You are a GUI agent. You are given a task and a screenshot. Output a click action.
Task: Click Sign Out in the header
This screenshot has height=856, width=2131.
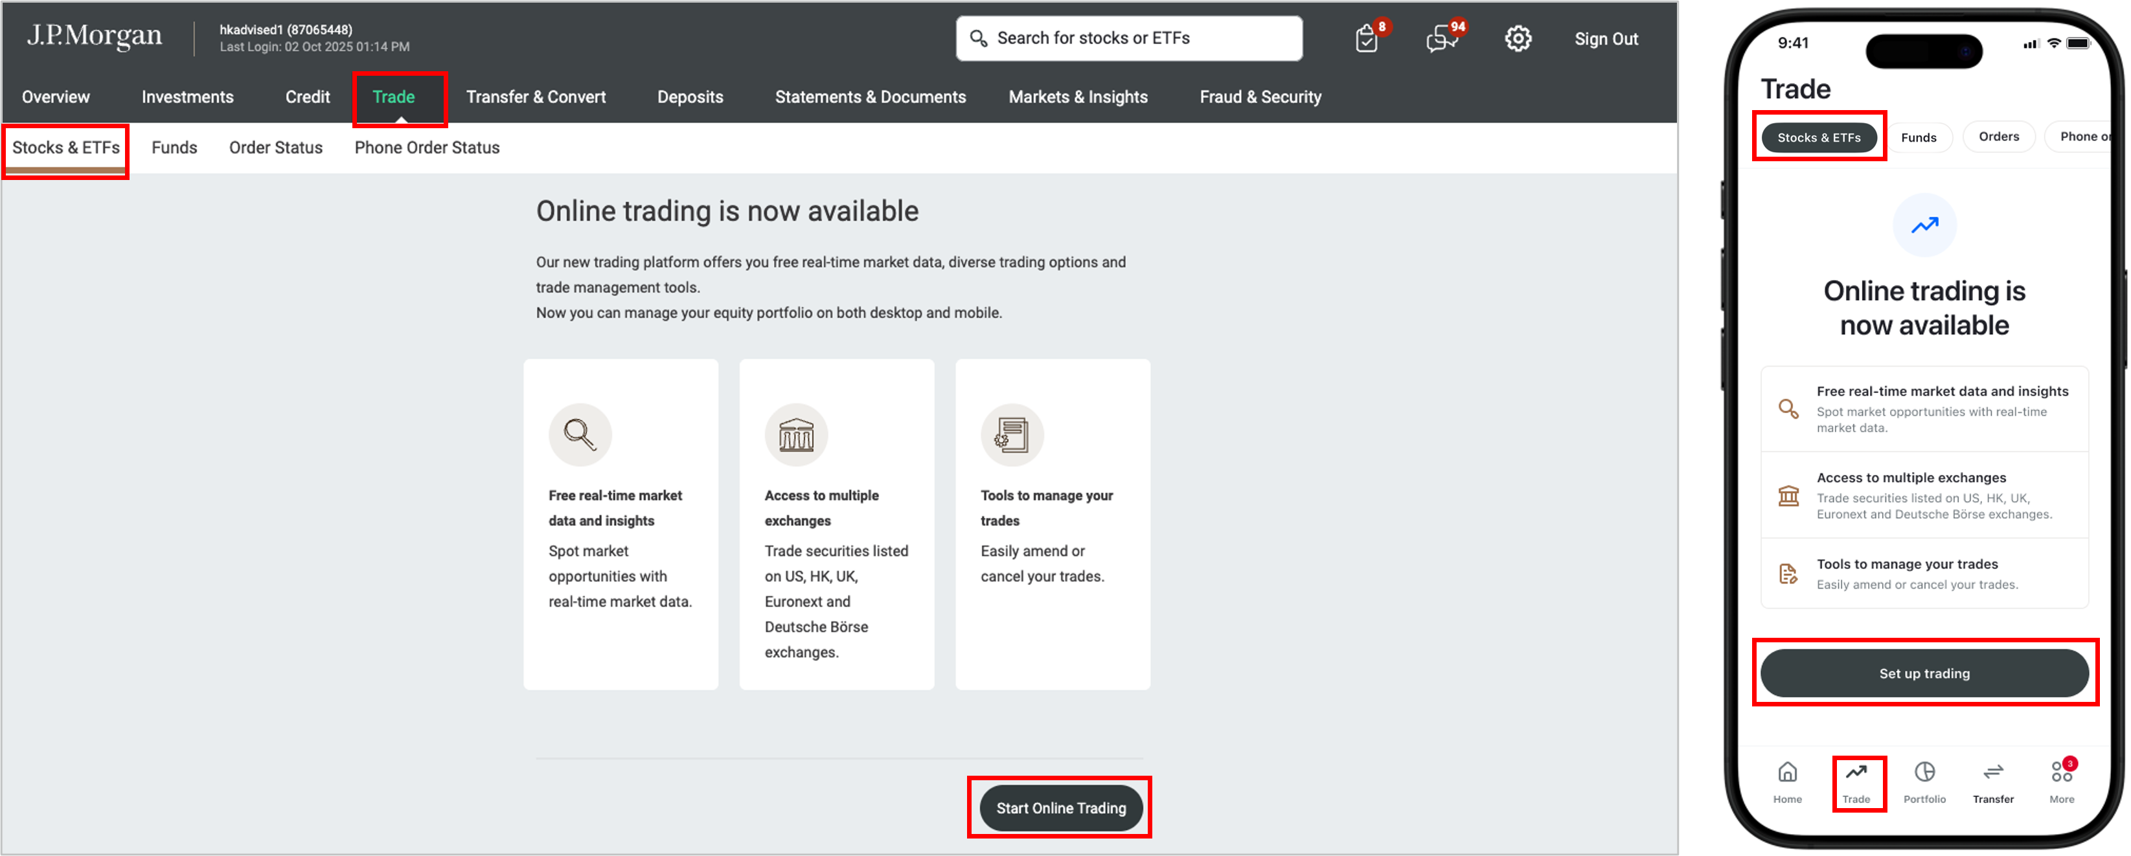(1605, 39)
